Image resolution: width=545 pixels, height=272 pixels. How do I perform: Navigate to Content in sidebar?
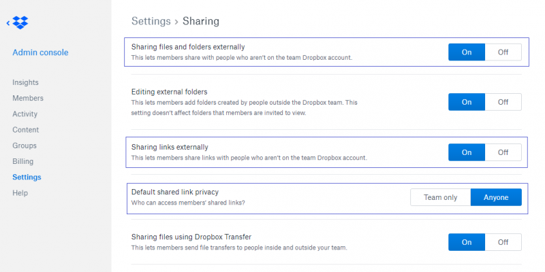pos(26,130)
